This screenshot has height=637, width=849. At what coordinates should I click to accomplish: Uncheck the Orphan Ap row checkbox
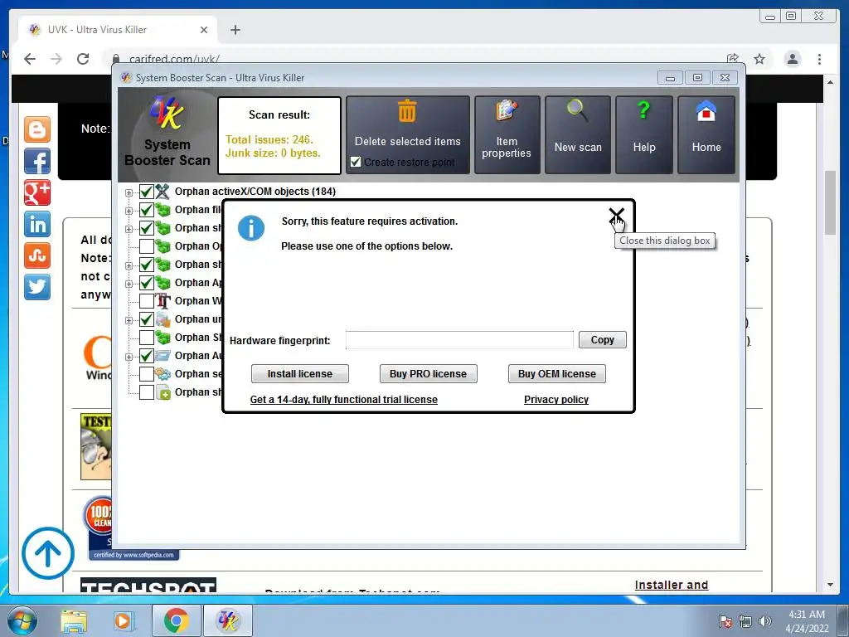(146, 283)
